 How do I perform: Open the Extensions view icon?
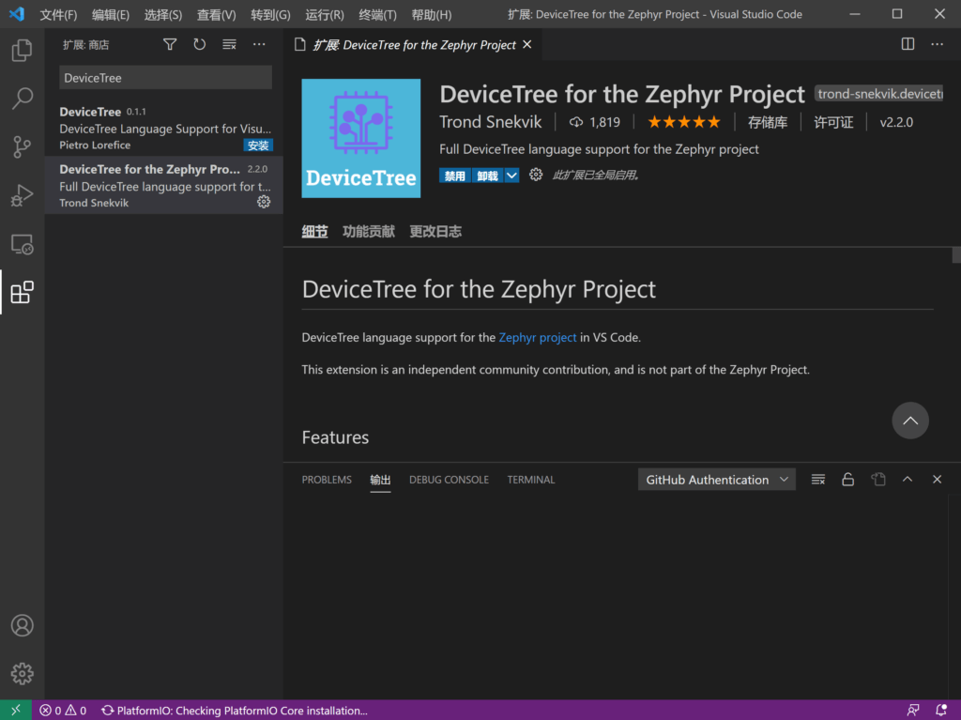[x=23, y=292]
